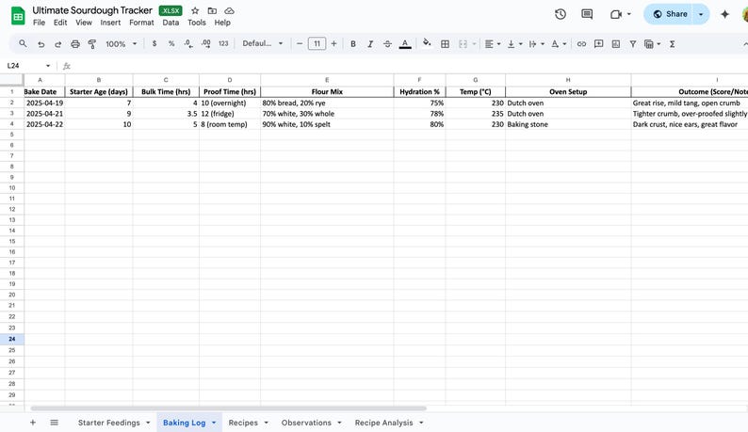Star the Ultimate Sourdough Tracker document
The height and width of the screenshot is (432, 748).
click(x=195, y=10)
